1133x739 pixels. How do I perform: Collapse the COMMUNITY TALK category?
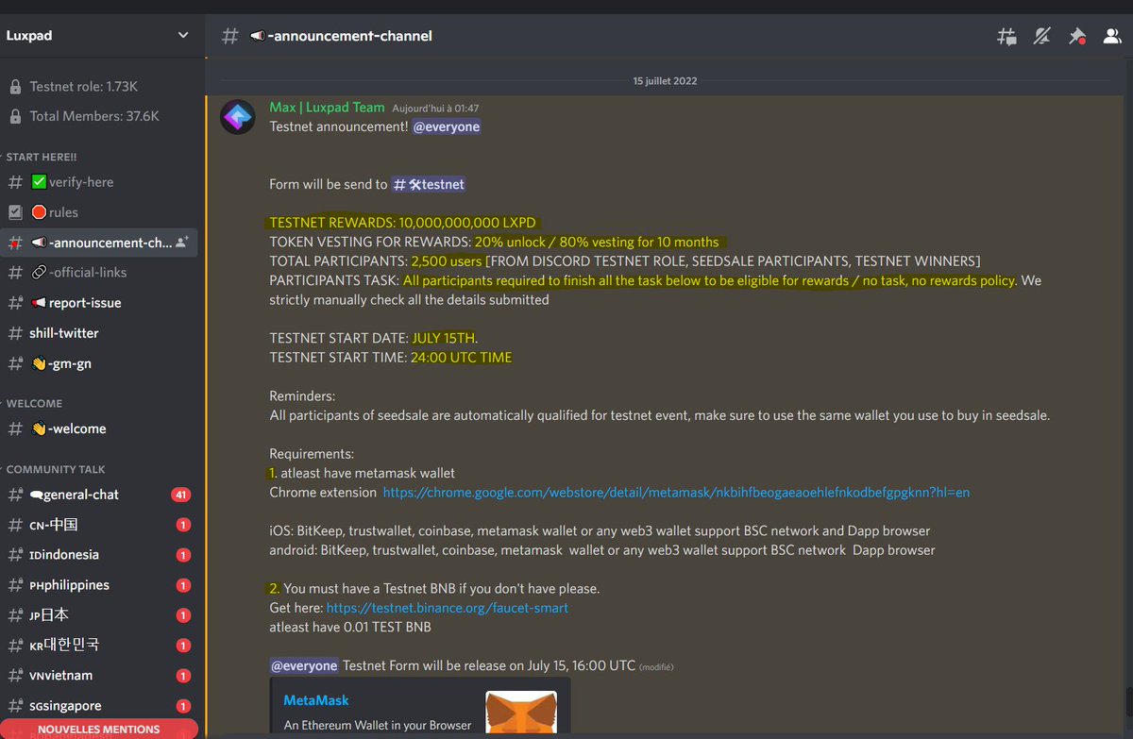coord(54,469)
